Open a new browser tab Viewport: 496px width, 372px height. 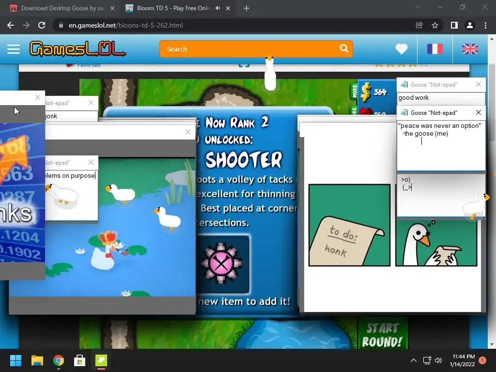(x=247, y=8)
